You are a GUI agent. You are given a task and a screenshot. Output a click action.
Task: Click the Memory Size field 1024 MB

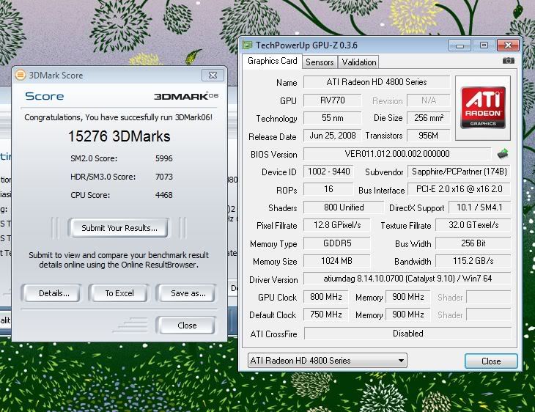coord(337,261)
